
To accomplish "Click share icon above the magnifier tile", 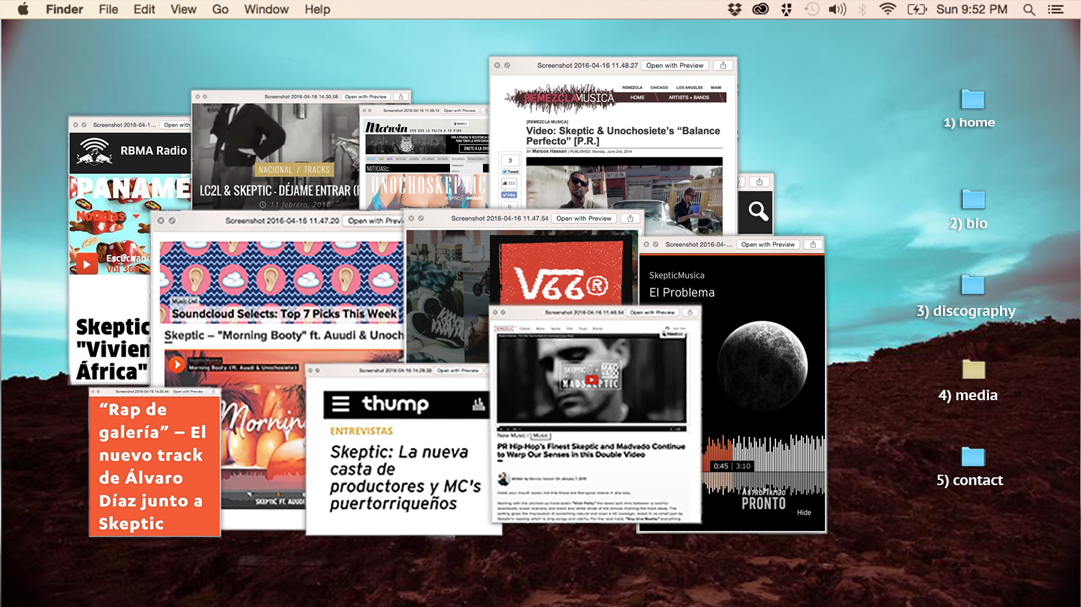I will (x=759, y=182).
